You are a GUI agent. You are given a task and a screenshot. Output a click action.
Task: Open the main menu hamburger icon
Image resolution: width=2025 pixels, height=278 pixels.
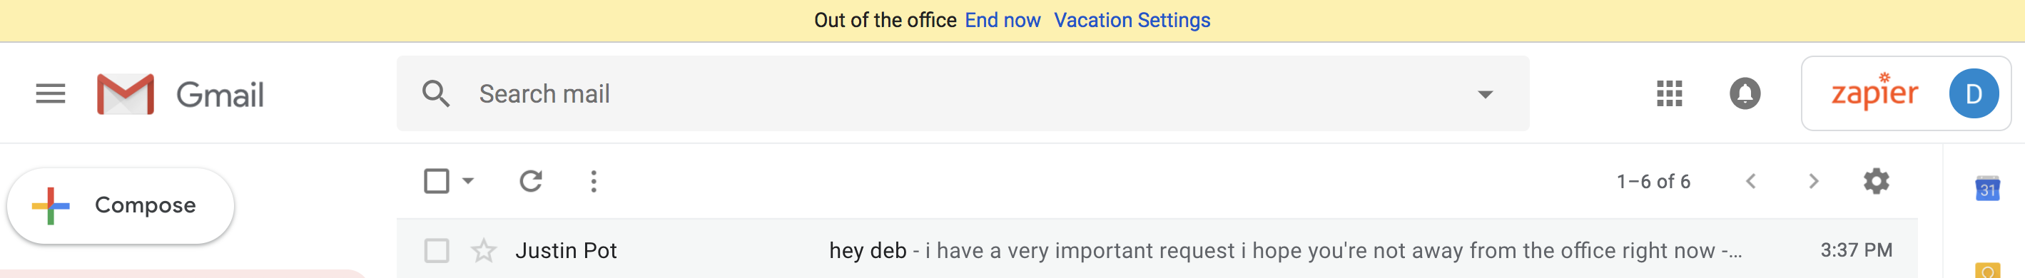[x=51, y=94]
